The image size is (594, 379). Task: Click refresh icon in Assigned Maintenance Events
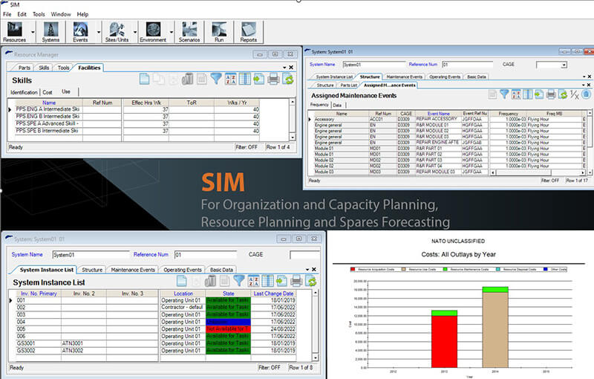coord(563,94)
